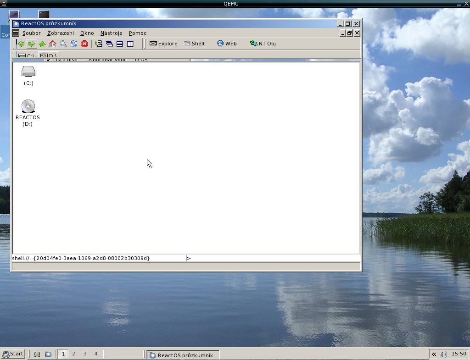Viewport: 470px width, 360px height.
Task: Tile windows horizontally
Action: pyautogui.click(x=120, y=44)
